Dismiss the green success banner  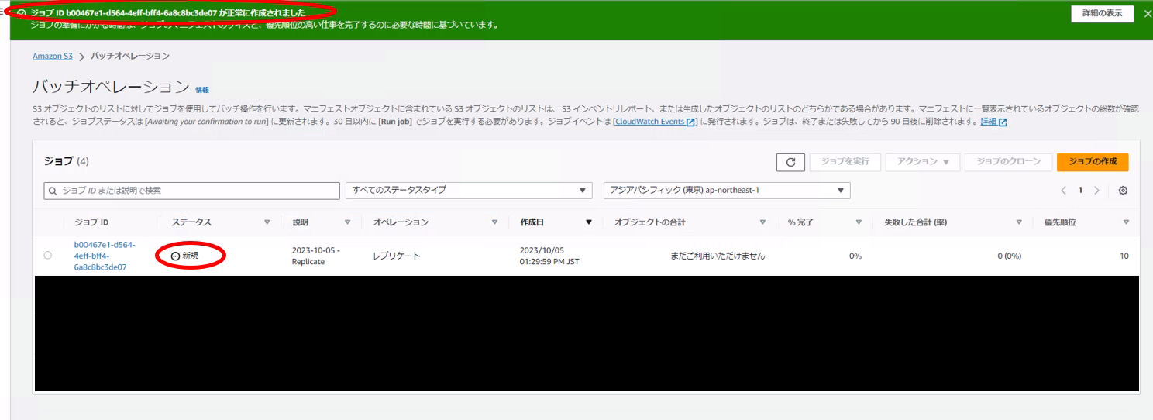[1148, 14]
